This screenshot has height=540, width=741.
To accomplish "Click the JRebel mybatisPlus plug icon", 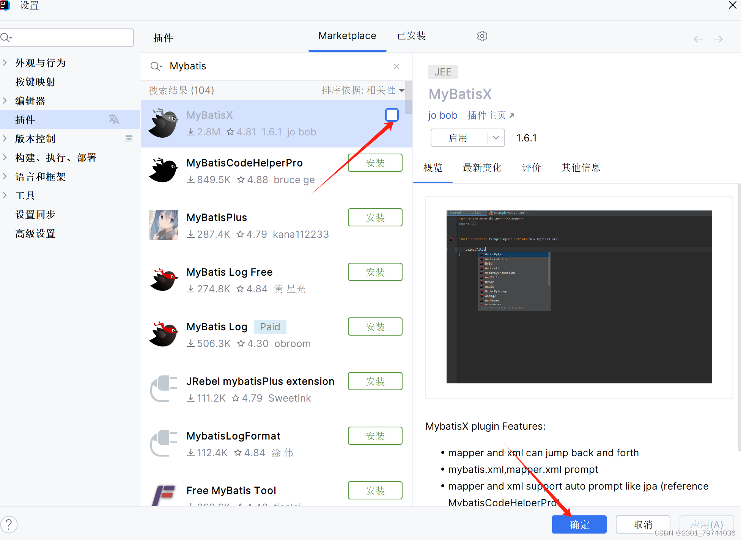I will pos(164,389).
